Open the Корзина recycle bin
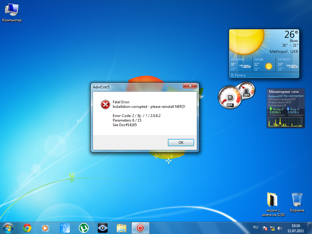Image resolution: width=312 pixels, height=234 pixels. [297, 202]
